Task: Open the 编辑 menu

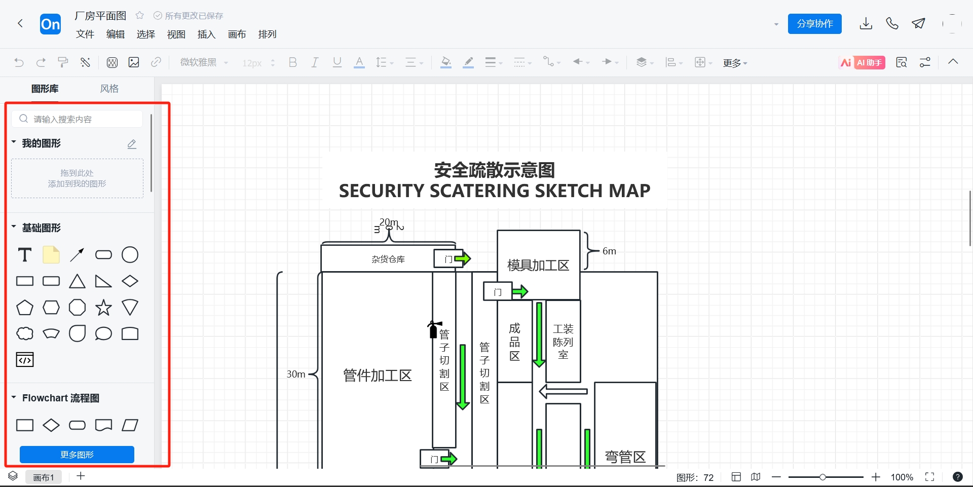Action: (116, 34)
